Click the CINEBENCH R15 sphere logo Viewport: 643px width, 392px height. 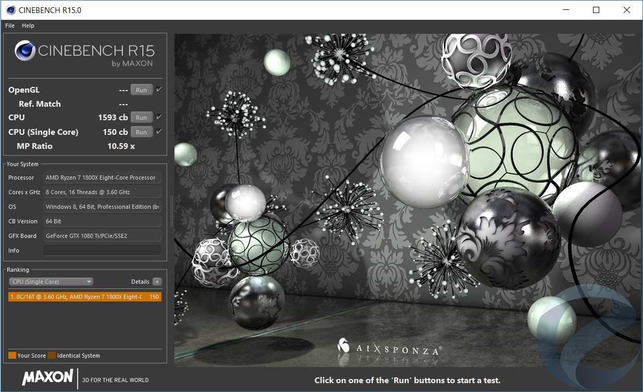tap(25, 50)
